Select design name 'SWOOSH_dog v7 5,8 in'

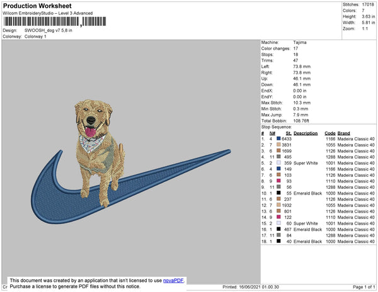click(49, 31)
